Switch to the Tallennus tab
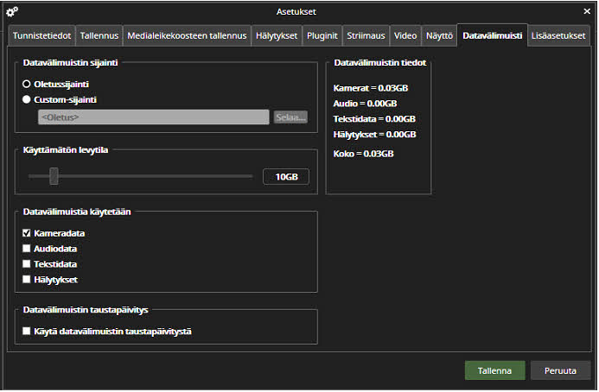 (99, 35)
